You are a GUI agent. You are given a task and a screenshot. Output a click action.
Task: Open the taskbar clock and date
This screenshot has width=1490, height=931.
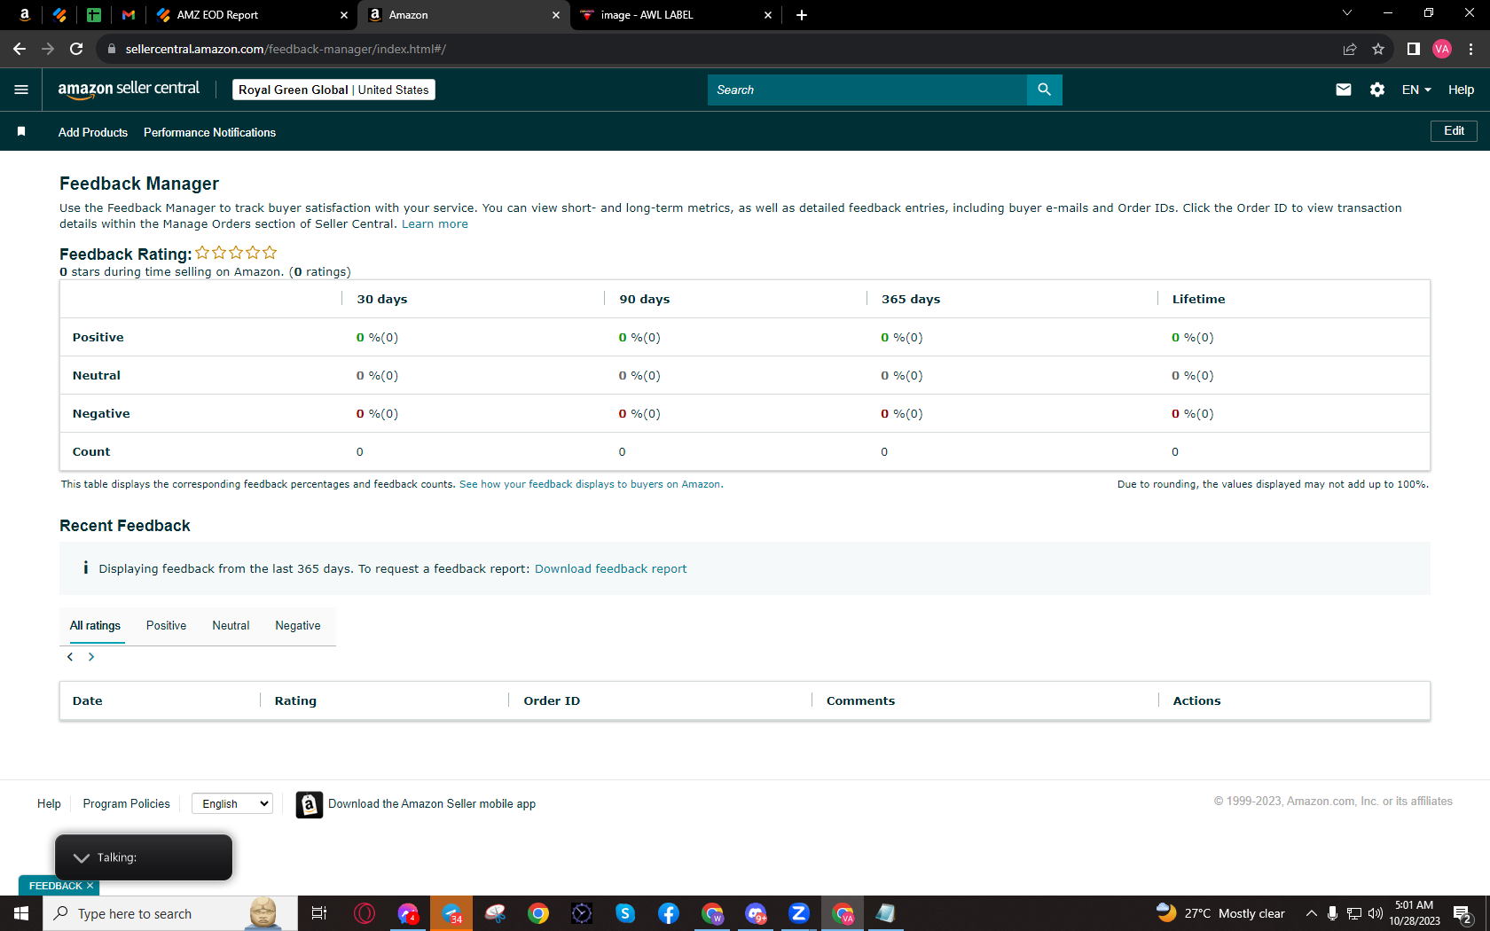1415,913
